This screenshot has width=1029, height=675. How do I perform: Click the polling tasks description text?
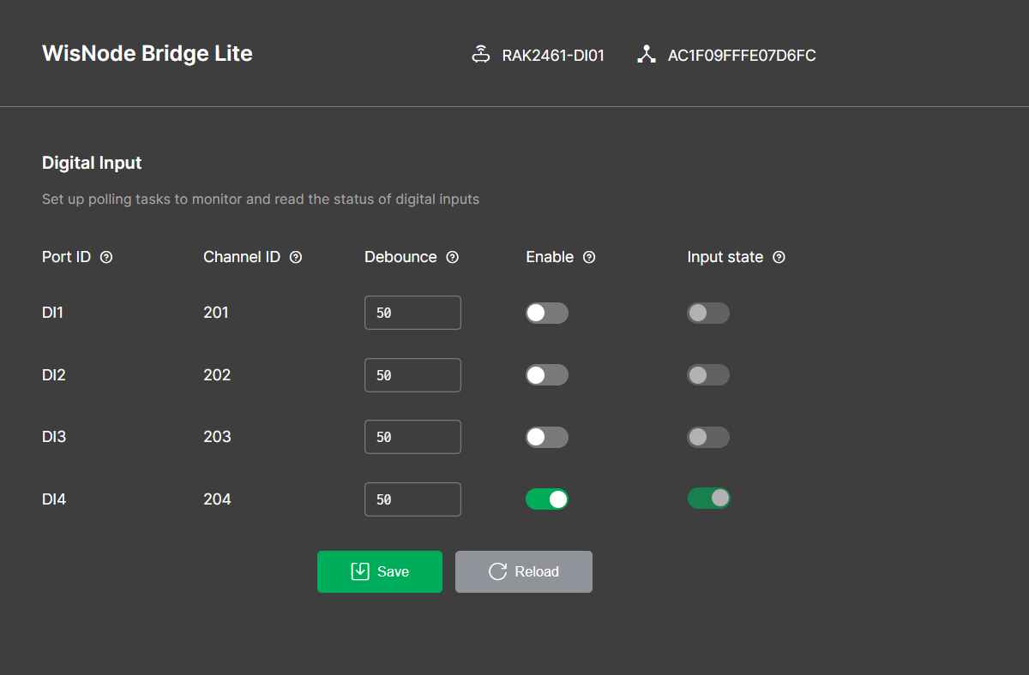point(261,200)
